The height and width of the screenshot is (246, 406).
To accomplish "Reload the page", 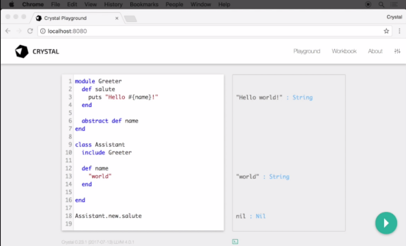I will (30, 31).
